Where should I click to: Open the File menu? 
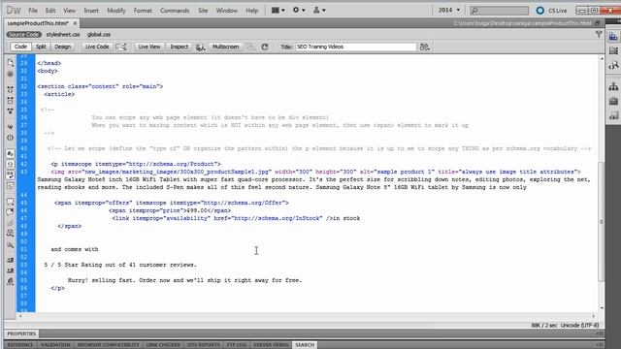(x=33, y=11)
